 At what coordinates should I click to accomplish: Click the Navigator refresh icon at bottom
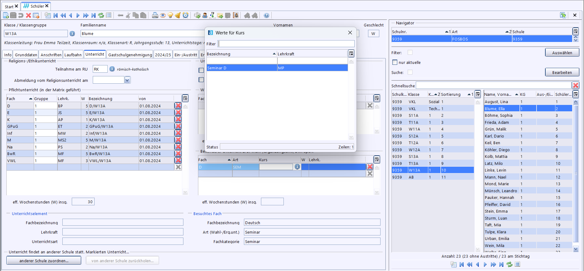click(509, 264)
